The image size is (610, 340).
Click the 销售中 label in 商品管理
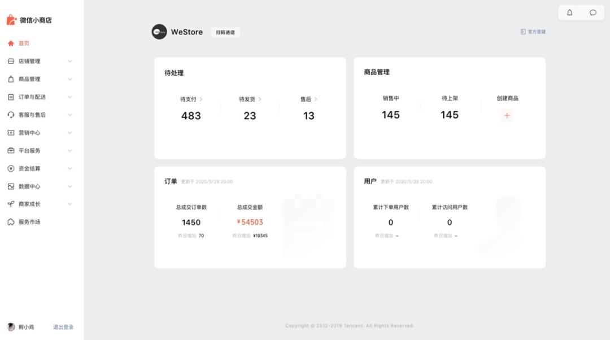click(x=391, y=98)
